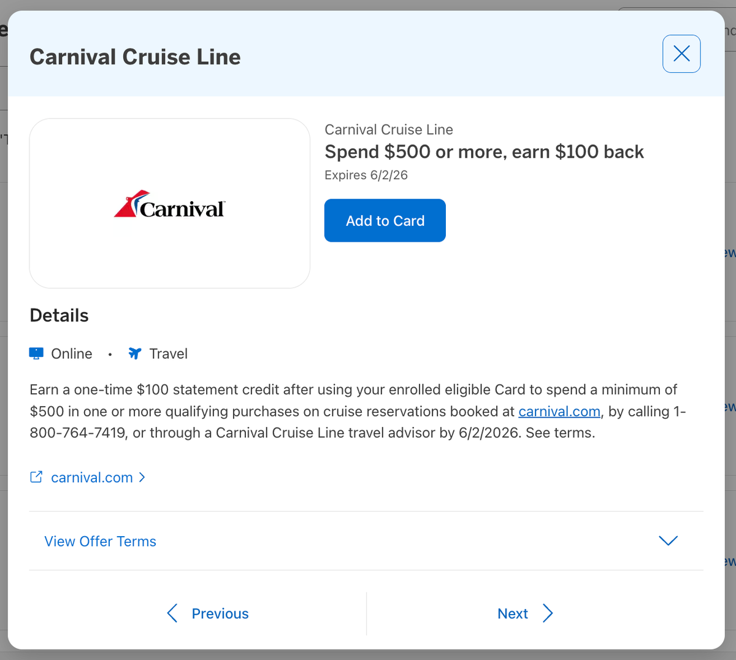Click the downward chevron next to View Offer Terms

pyautogui.click(x=668, y=541)
